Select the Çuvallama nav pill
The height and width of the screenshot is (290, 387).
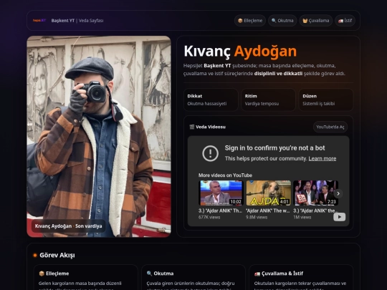[x=316, y=21]
